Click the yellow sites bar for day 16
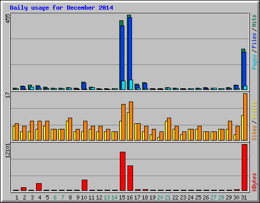The width and height of the screenshot is (260, 203). [x=128, y=126]
